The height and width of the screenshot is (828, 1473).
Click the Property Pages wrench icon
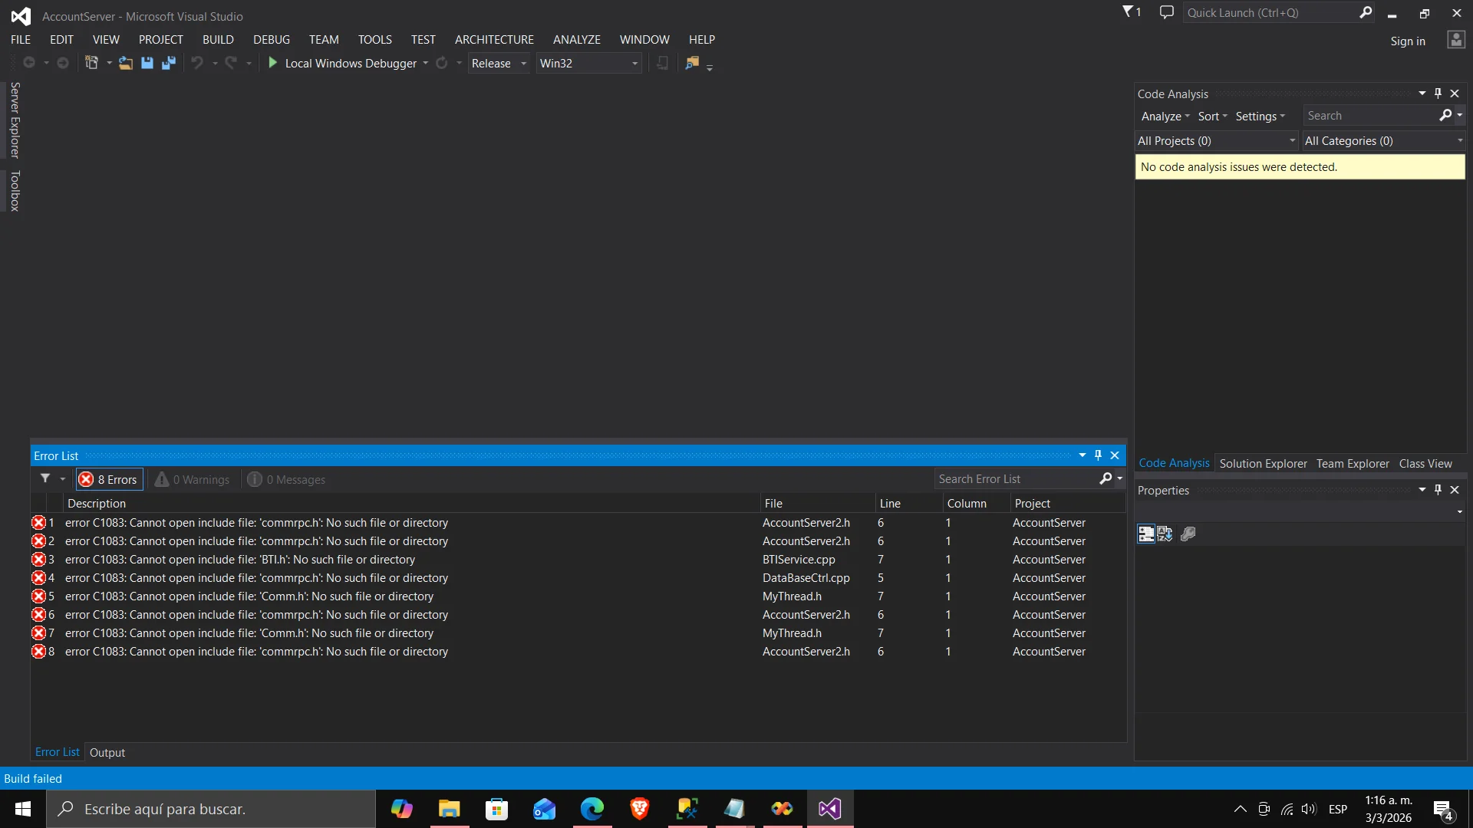point(1188,534)
